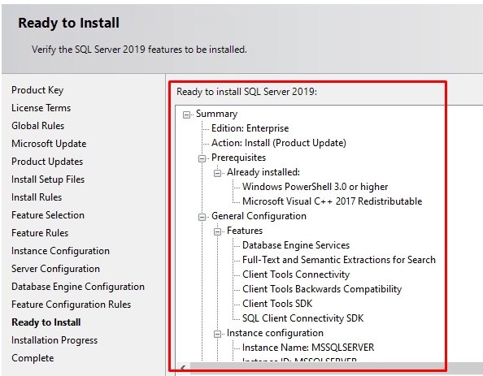The height and width of the screenshot is (376, 483).
Task: Collapse the Prerequisites node
Action: (202, 159)
